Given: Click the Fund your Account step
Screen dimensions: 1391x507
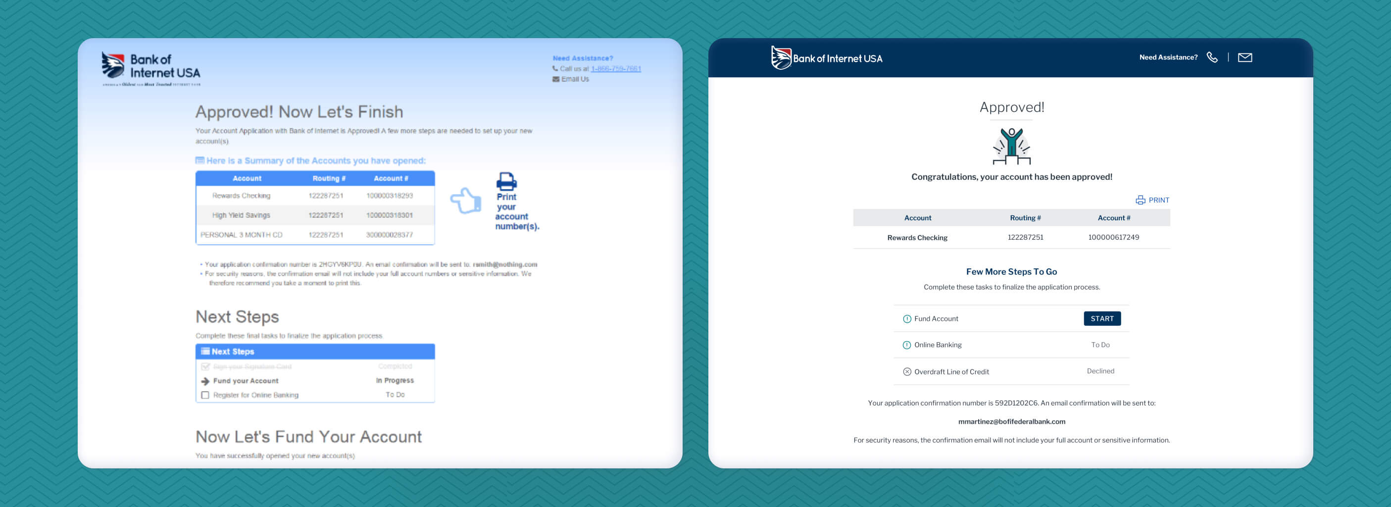Looking at the screenshot, I should point(246,381).
